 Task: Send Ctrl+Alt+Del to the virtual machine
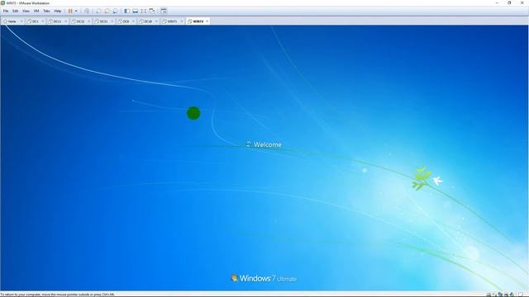pos(87,11)
